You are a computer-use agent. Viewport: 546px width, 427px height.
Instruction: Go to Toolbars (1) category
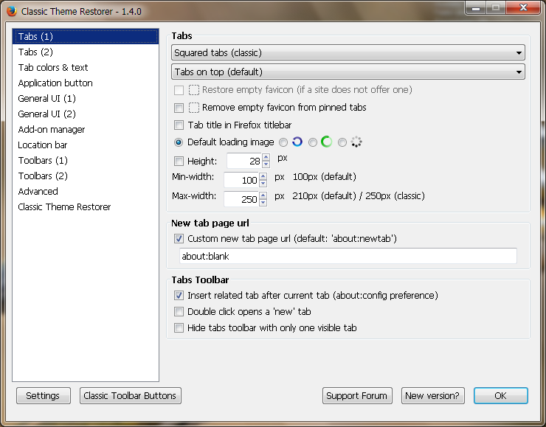coord(86,161)
